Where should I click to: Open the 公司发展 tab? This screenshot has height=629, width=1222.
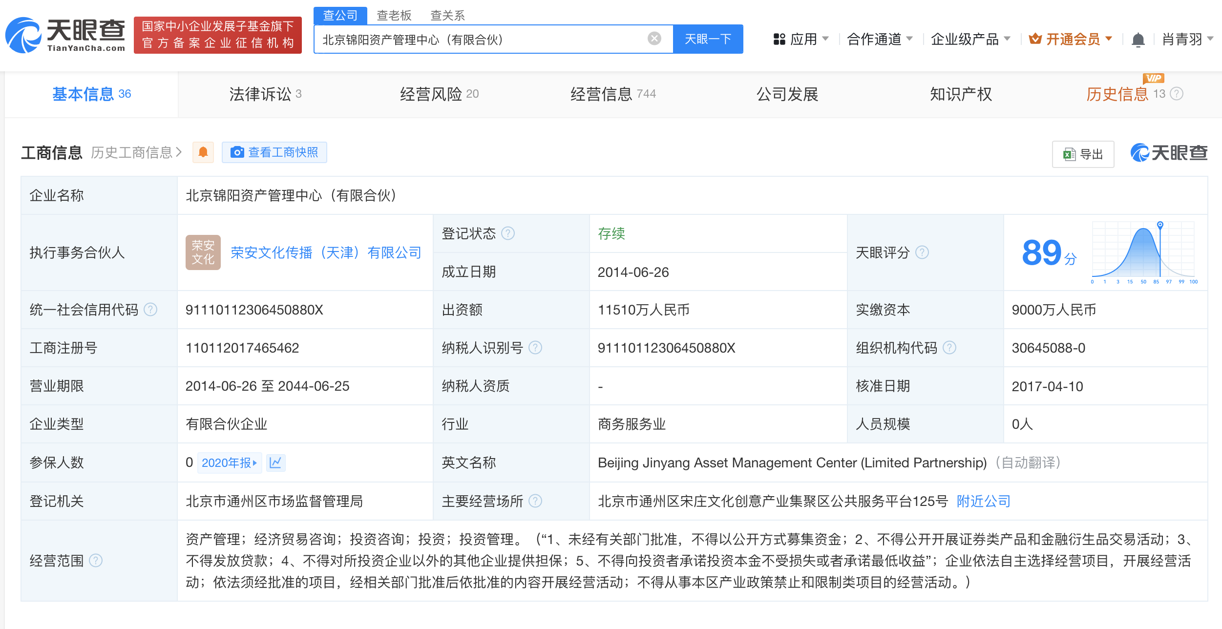pos(787,94)
